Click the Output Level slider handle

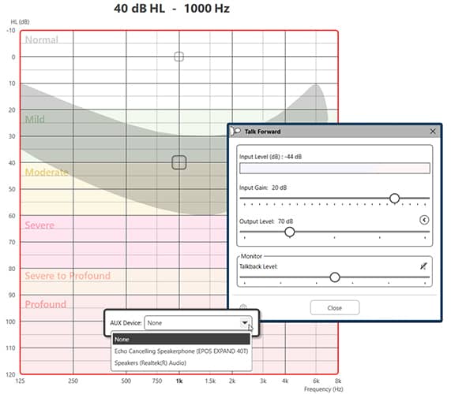pyautogui.click(x=290, y=232)
